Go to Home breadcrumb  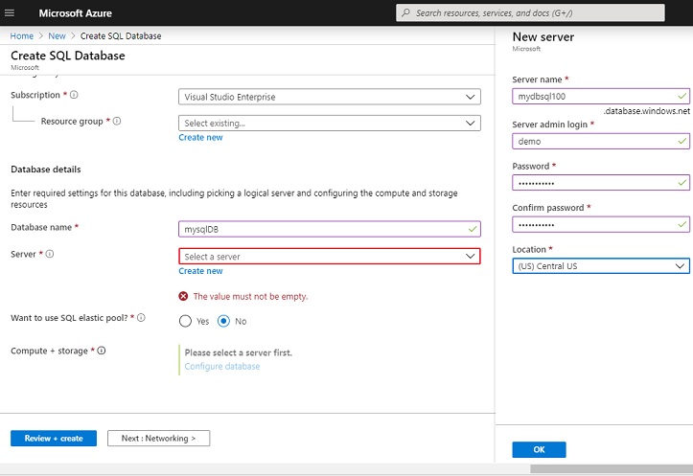(22, 36)
